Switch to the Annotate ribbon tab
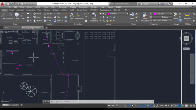This screenshot has width=196, height=110. pos(20,10)
